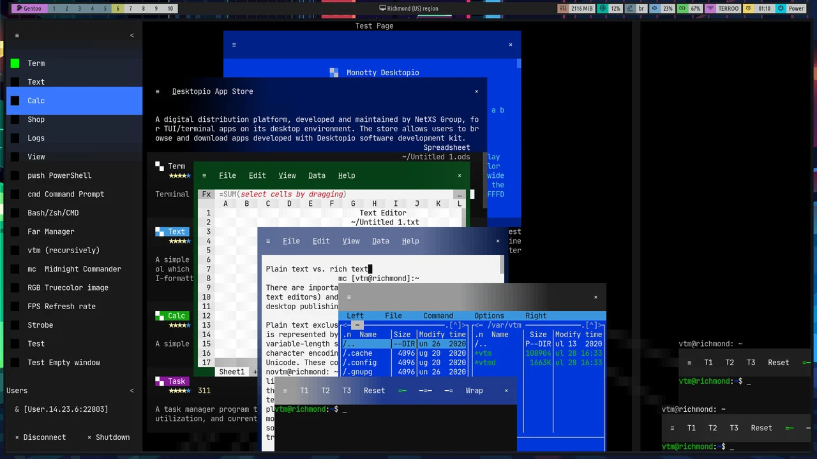Collapse the sidebar app list arrow
The image size is (817, 459).
point(132,36)
